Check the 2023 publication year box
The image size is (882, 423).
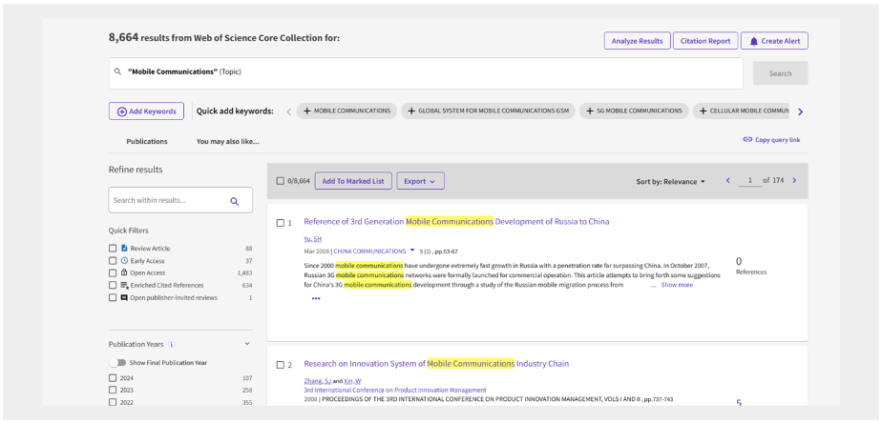[x=113, y=390]
